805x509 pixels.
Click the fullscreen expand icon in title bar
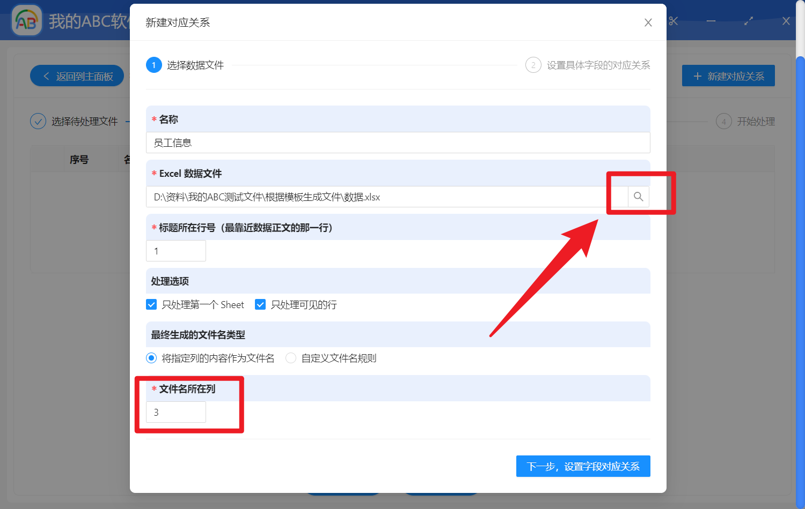748,21
